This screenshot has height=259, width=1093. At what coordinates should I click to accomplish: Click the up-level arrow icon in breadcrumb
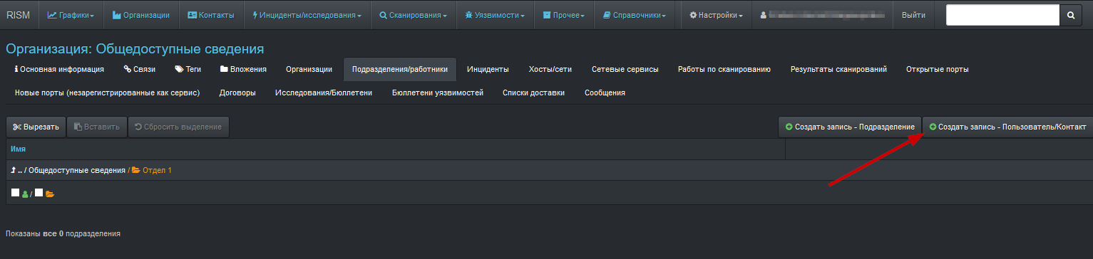point(14,170)
